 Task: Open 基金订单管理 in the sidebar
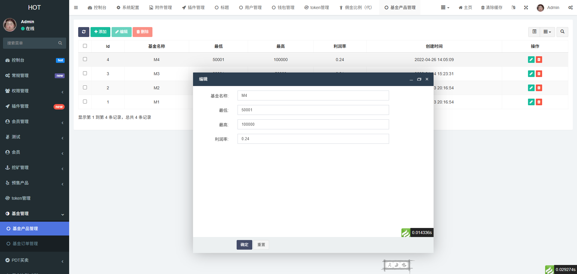[25, 244]
